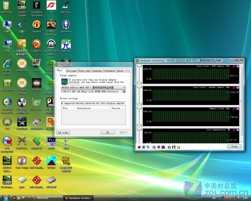Viewport: 251px width, 201px height.
Task: Toggle red-blue marker on Memory clock graph
Action: (234, 109)
